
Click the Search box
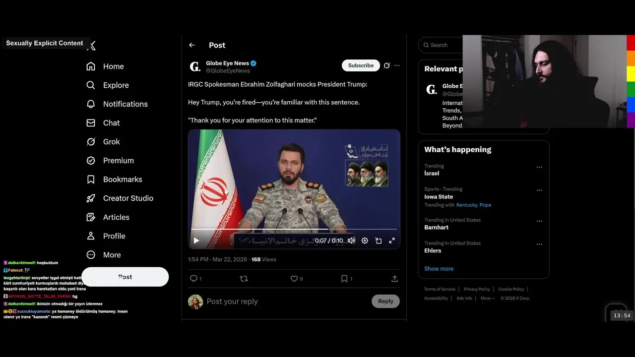441,45
